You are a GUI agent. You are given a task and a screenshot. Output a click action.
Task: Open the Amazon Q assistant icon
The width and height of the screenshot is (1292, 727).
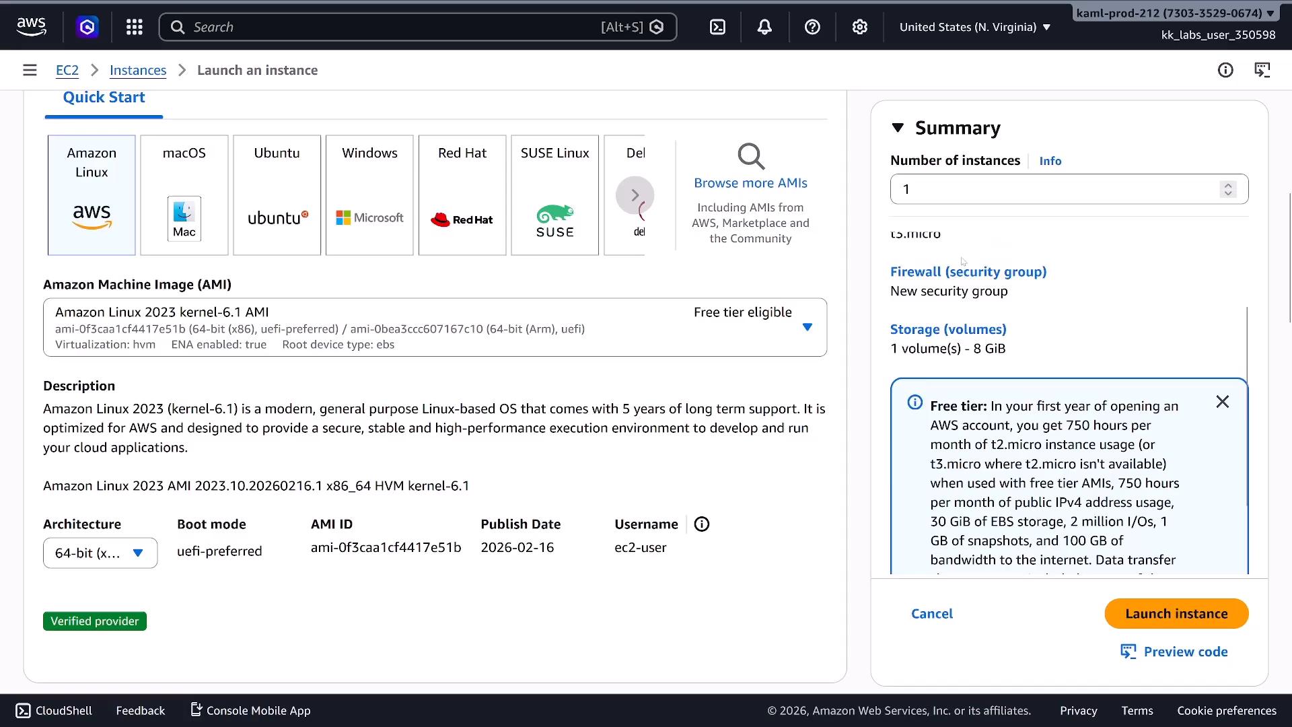[87, 27]
